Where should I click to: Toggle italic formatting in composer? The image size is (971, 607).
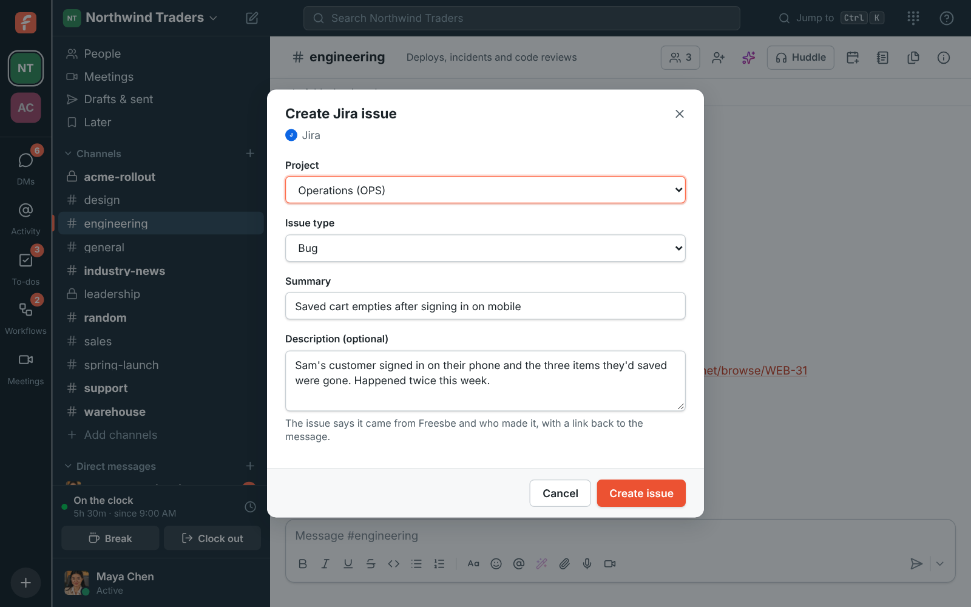(325, 564)
